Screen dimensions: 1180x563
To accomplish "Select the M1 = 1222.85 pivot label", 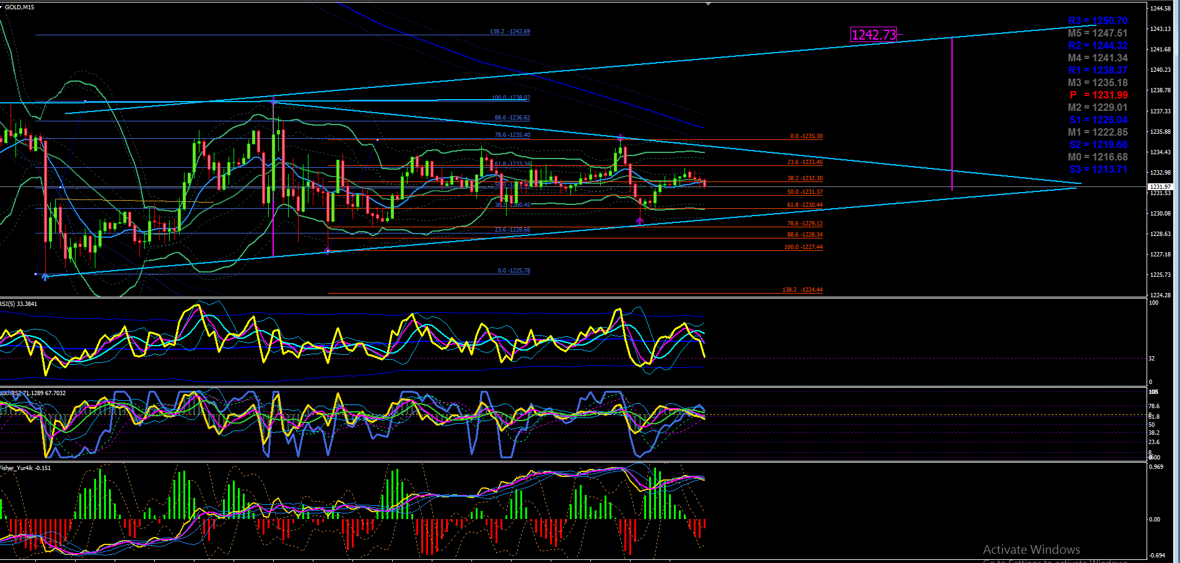I will point(1098,133).
